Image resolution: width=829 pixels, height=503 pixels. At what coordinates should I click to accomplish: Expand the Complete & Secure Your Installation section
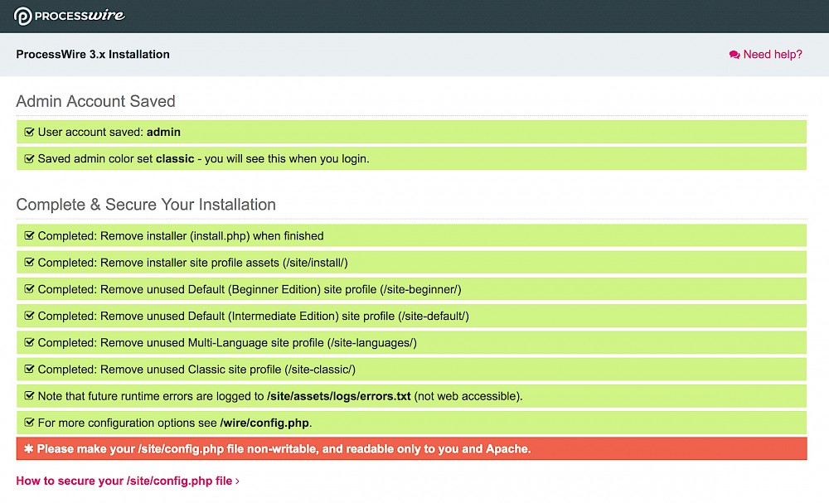[146, 205]
